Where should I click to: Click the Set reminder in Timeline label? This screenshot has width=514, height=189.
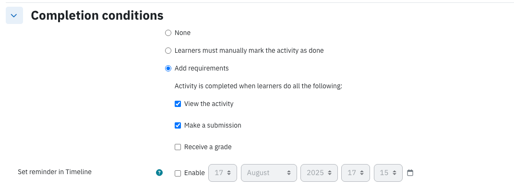tap(54, 172)
